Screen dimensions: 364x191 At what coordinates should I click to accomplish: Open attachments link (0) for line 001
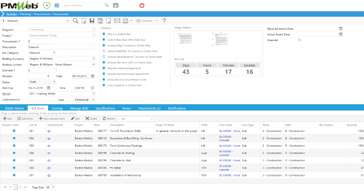click(49, 131)
